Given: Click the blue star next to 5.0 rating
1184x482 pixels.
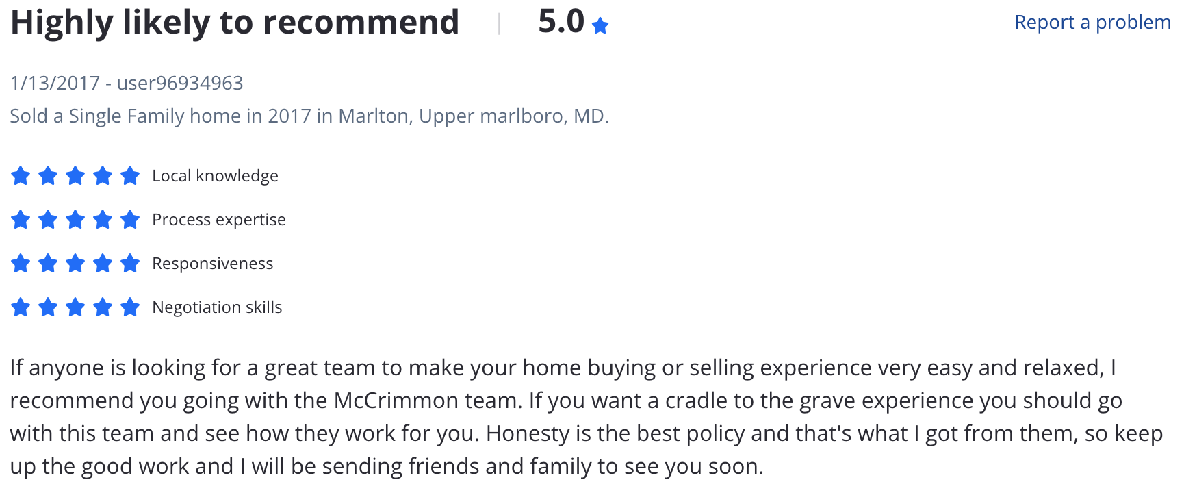Looking at the screenshot, I should 600,26.
